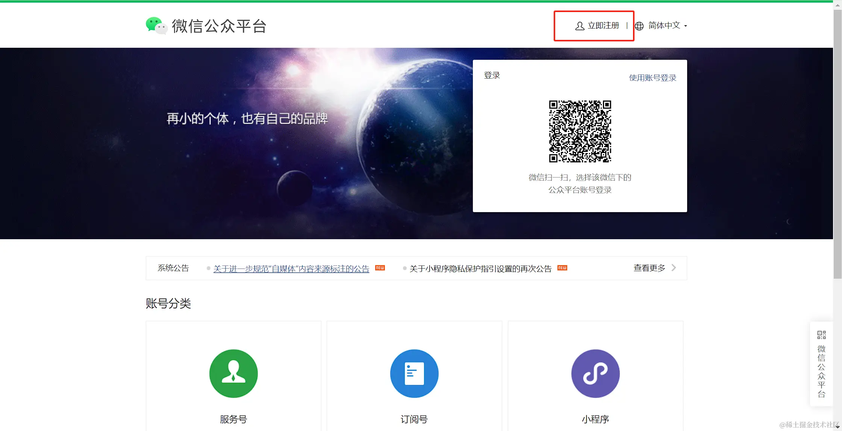Open the 简体中文 language dropdown
Screen dimensions: 842x431
[x=664, y=26]
